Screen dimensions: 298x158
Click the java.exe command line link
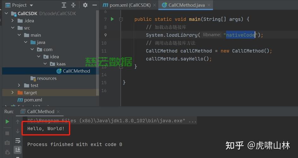pyautogui.click(x=112, y=121)
